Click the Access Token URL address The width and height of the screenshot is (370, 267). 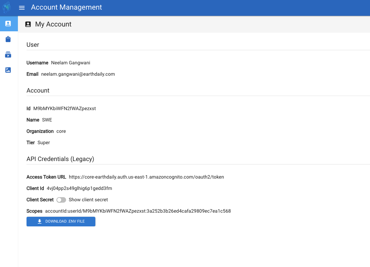146,177
